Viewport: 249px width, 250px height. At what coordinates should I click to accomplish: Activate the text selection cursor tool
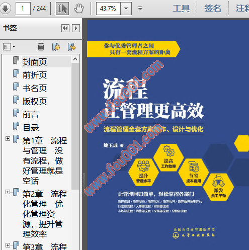[62, 9]
